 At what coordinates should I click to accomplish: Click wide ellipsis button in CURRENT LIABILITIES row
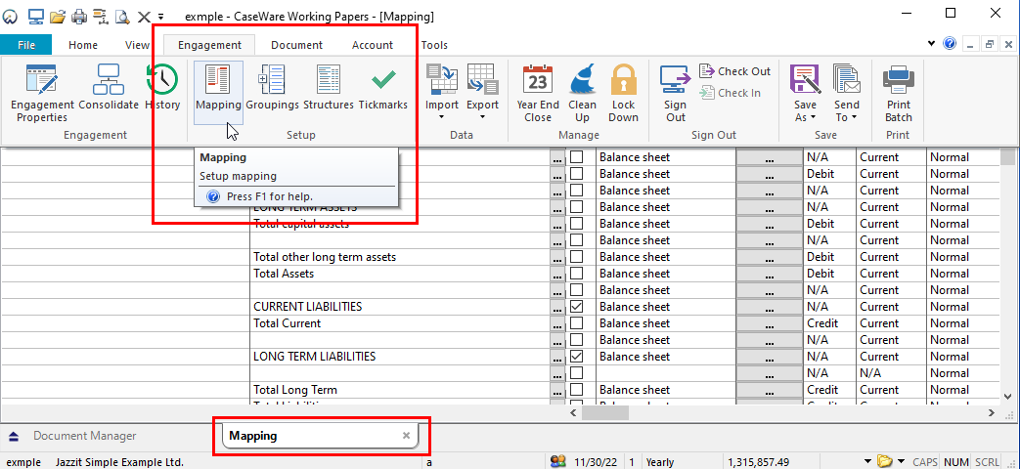coord(769,307)
